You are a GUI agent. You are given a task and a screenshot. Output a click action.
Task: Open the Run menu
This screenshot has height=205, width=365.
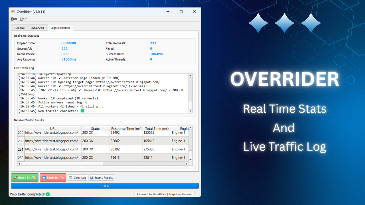(14, 19)
